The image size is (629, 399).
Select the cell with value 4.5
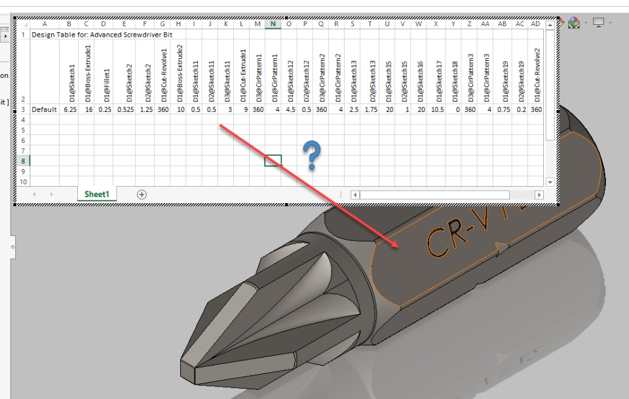289,109
